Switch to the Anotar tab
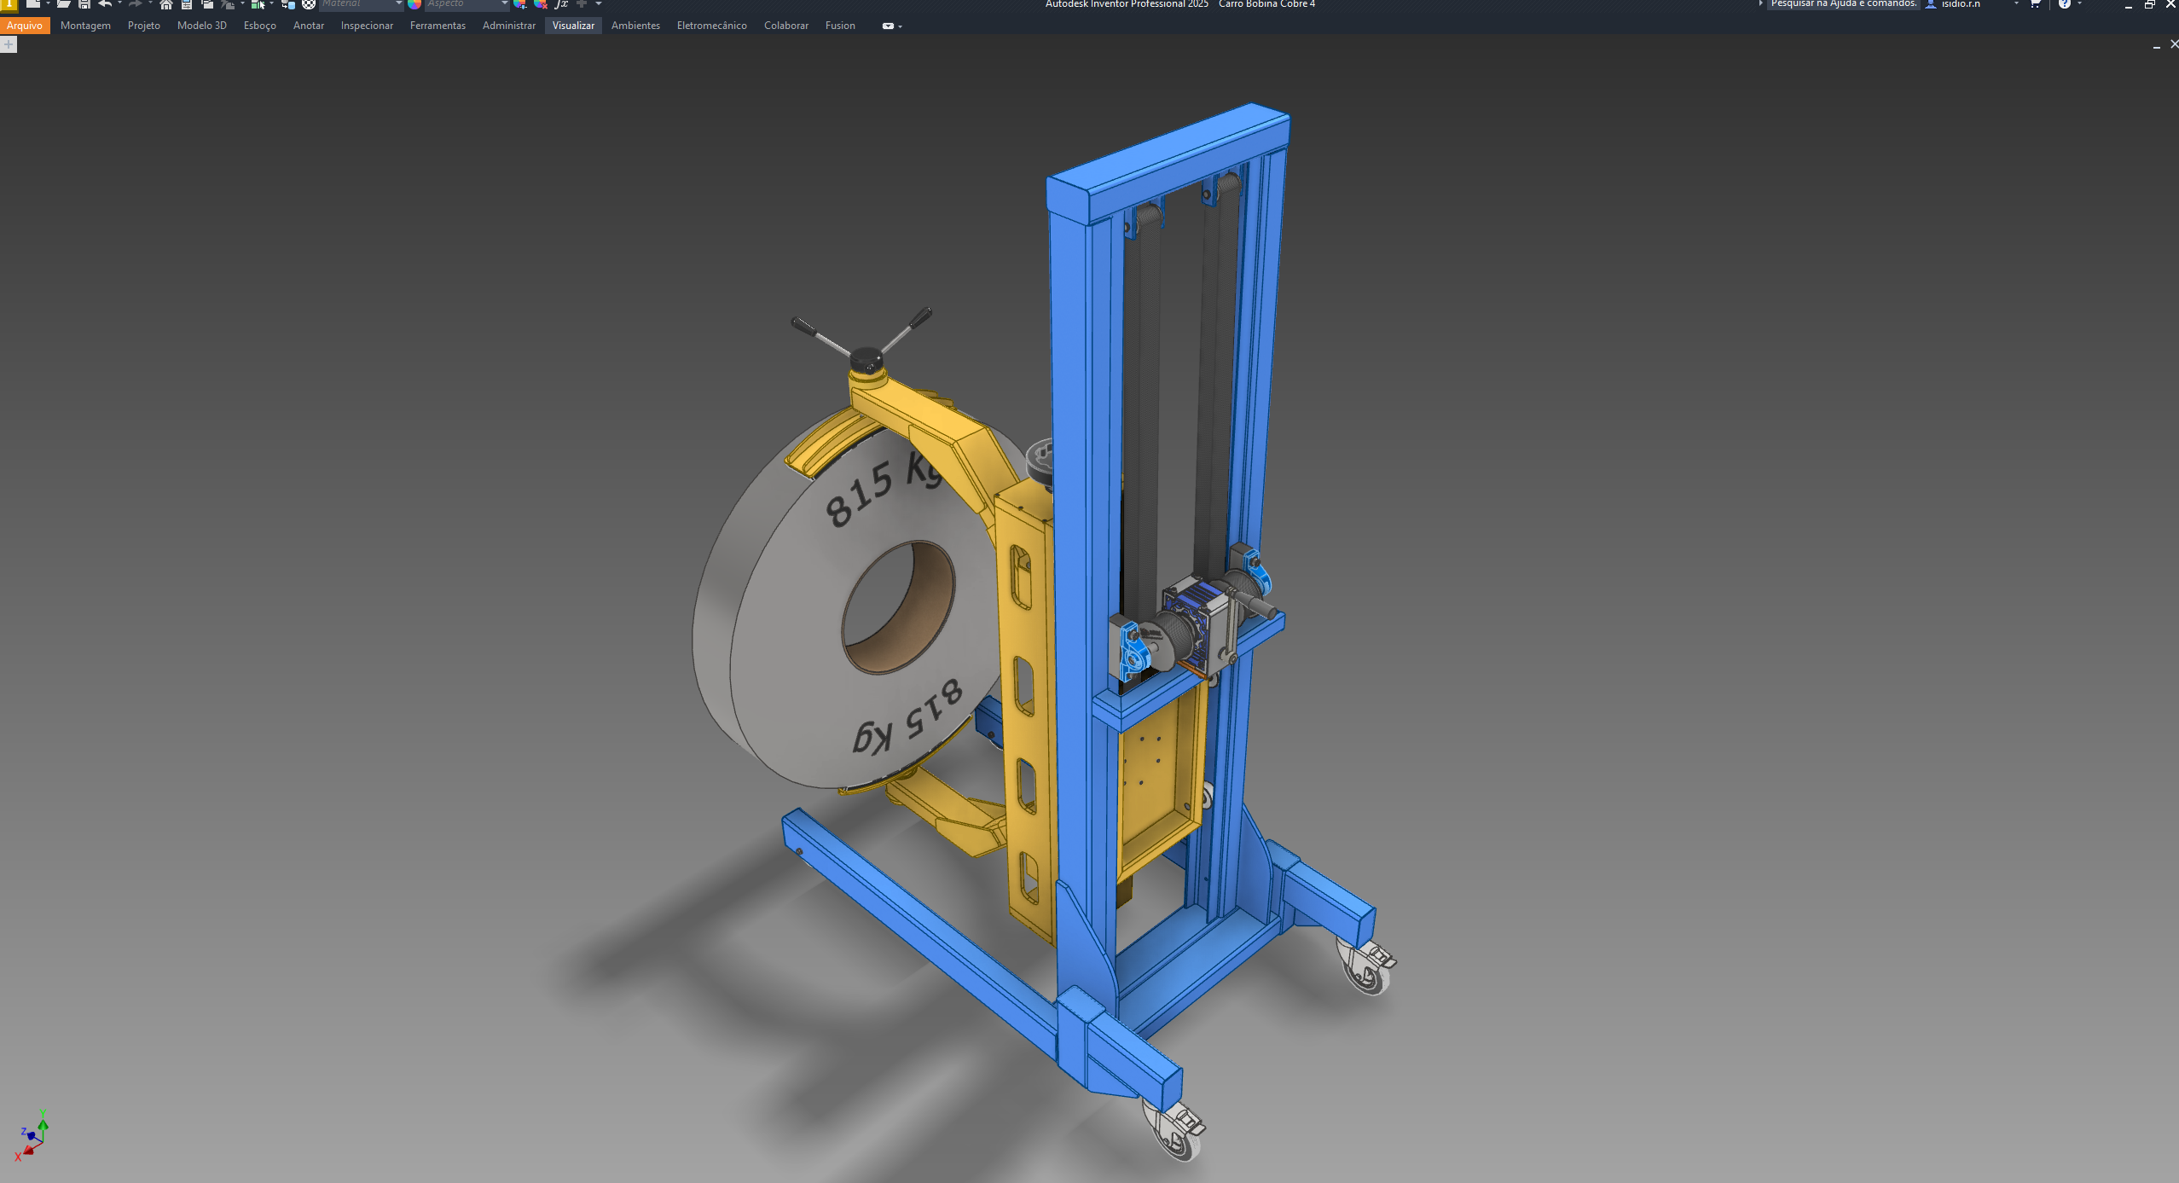The width and height of the screenshot is (2179, 1183). click(309, 26)
